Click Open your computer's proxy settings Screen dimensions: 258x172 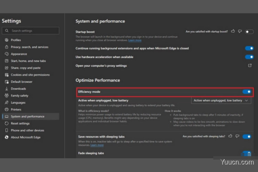tap(101, 66)
